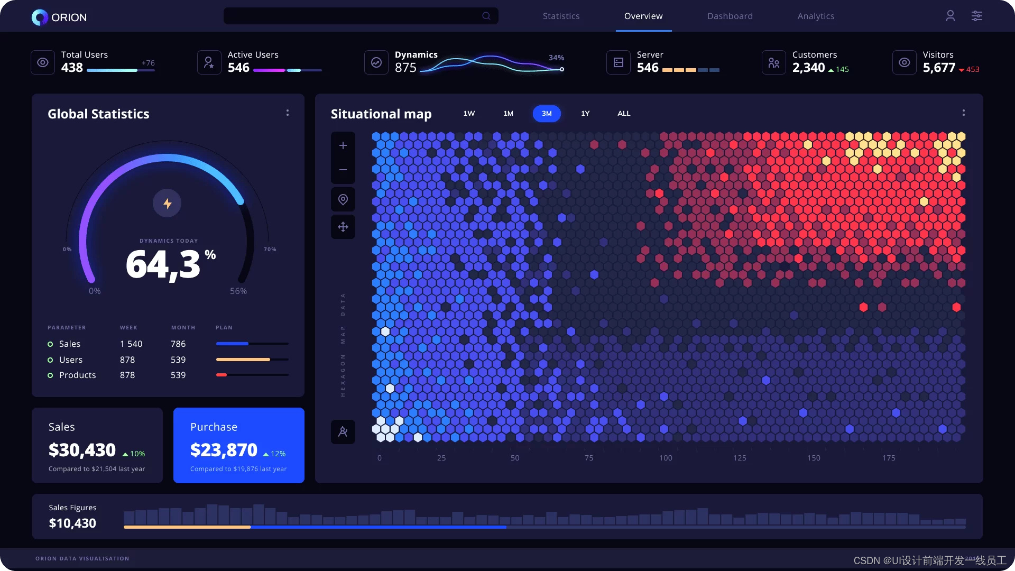The height and width of the screenshot is (571, 1015).
Task: Click the search magnifier icon
Action: pos(486,16)
